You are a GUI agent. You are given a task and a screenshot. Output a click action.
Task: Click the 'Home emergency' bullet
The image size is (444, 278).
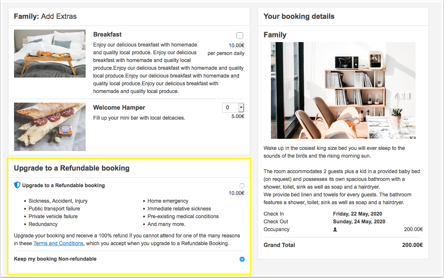pyautogui.click(x=168, y=201)
